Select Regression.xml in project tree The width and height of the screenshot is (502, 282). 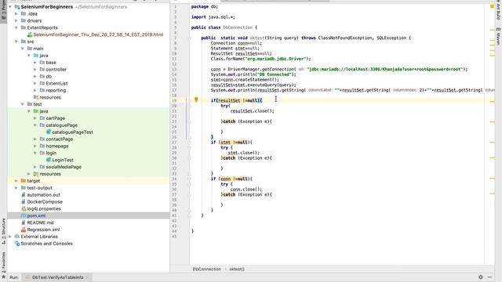pyautogui.click(x=43, y=230)
